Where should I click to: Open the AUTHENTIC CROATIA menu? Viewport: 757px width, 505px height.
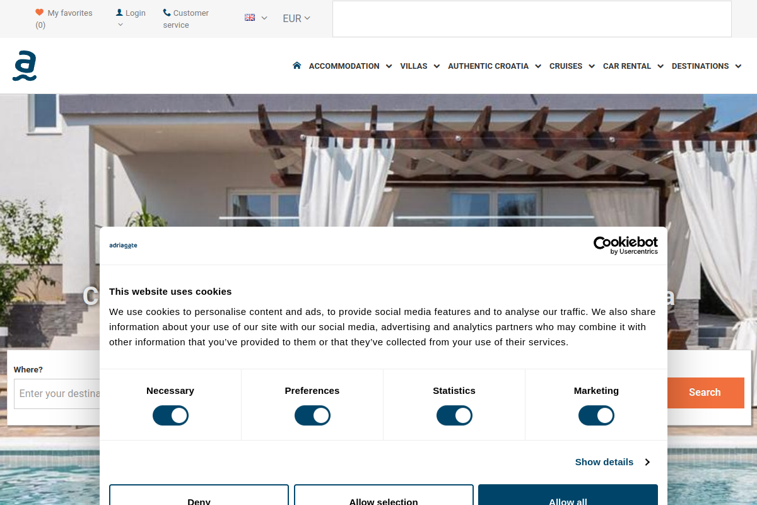(488, 66)
